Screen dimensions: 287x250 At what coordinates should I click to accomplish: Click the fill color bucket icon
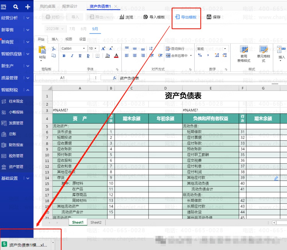(x=108, y=56)
